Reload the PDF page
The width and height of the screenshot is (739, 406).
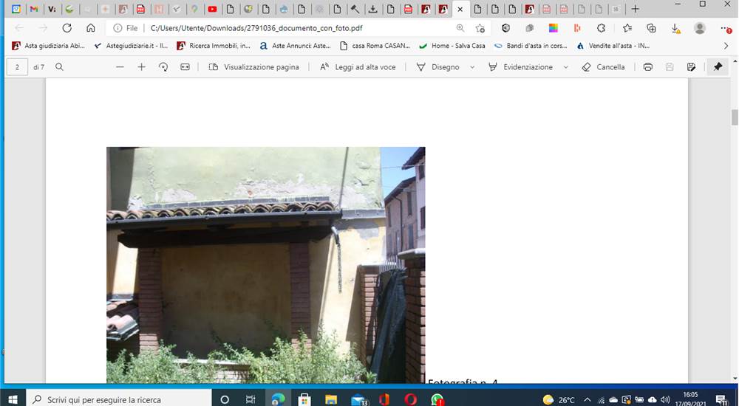(67, 28)
